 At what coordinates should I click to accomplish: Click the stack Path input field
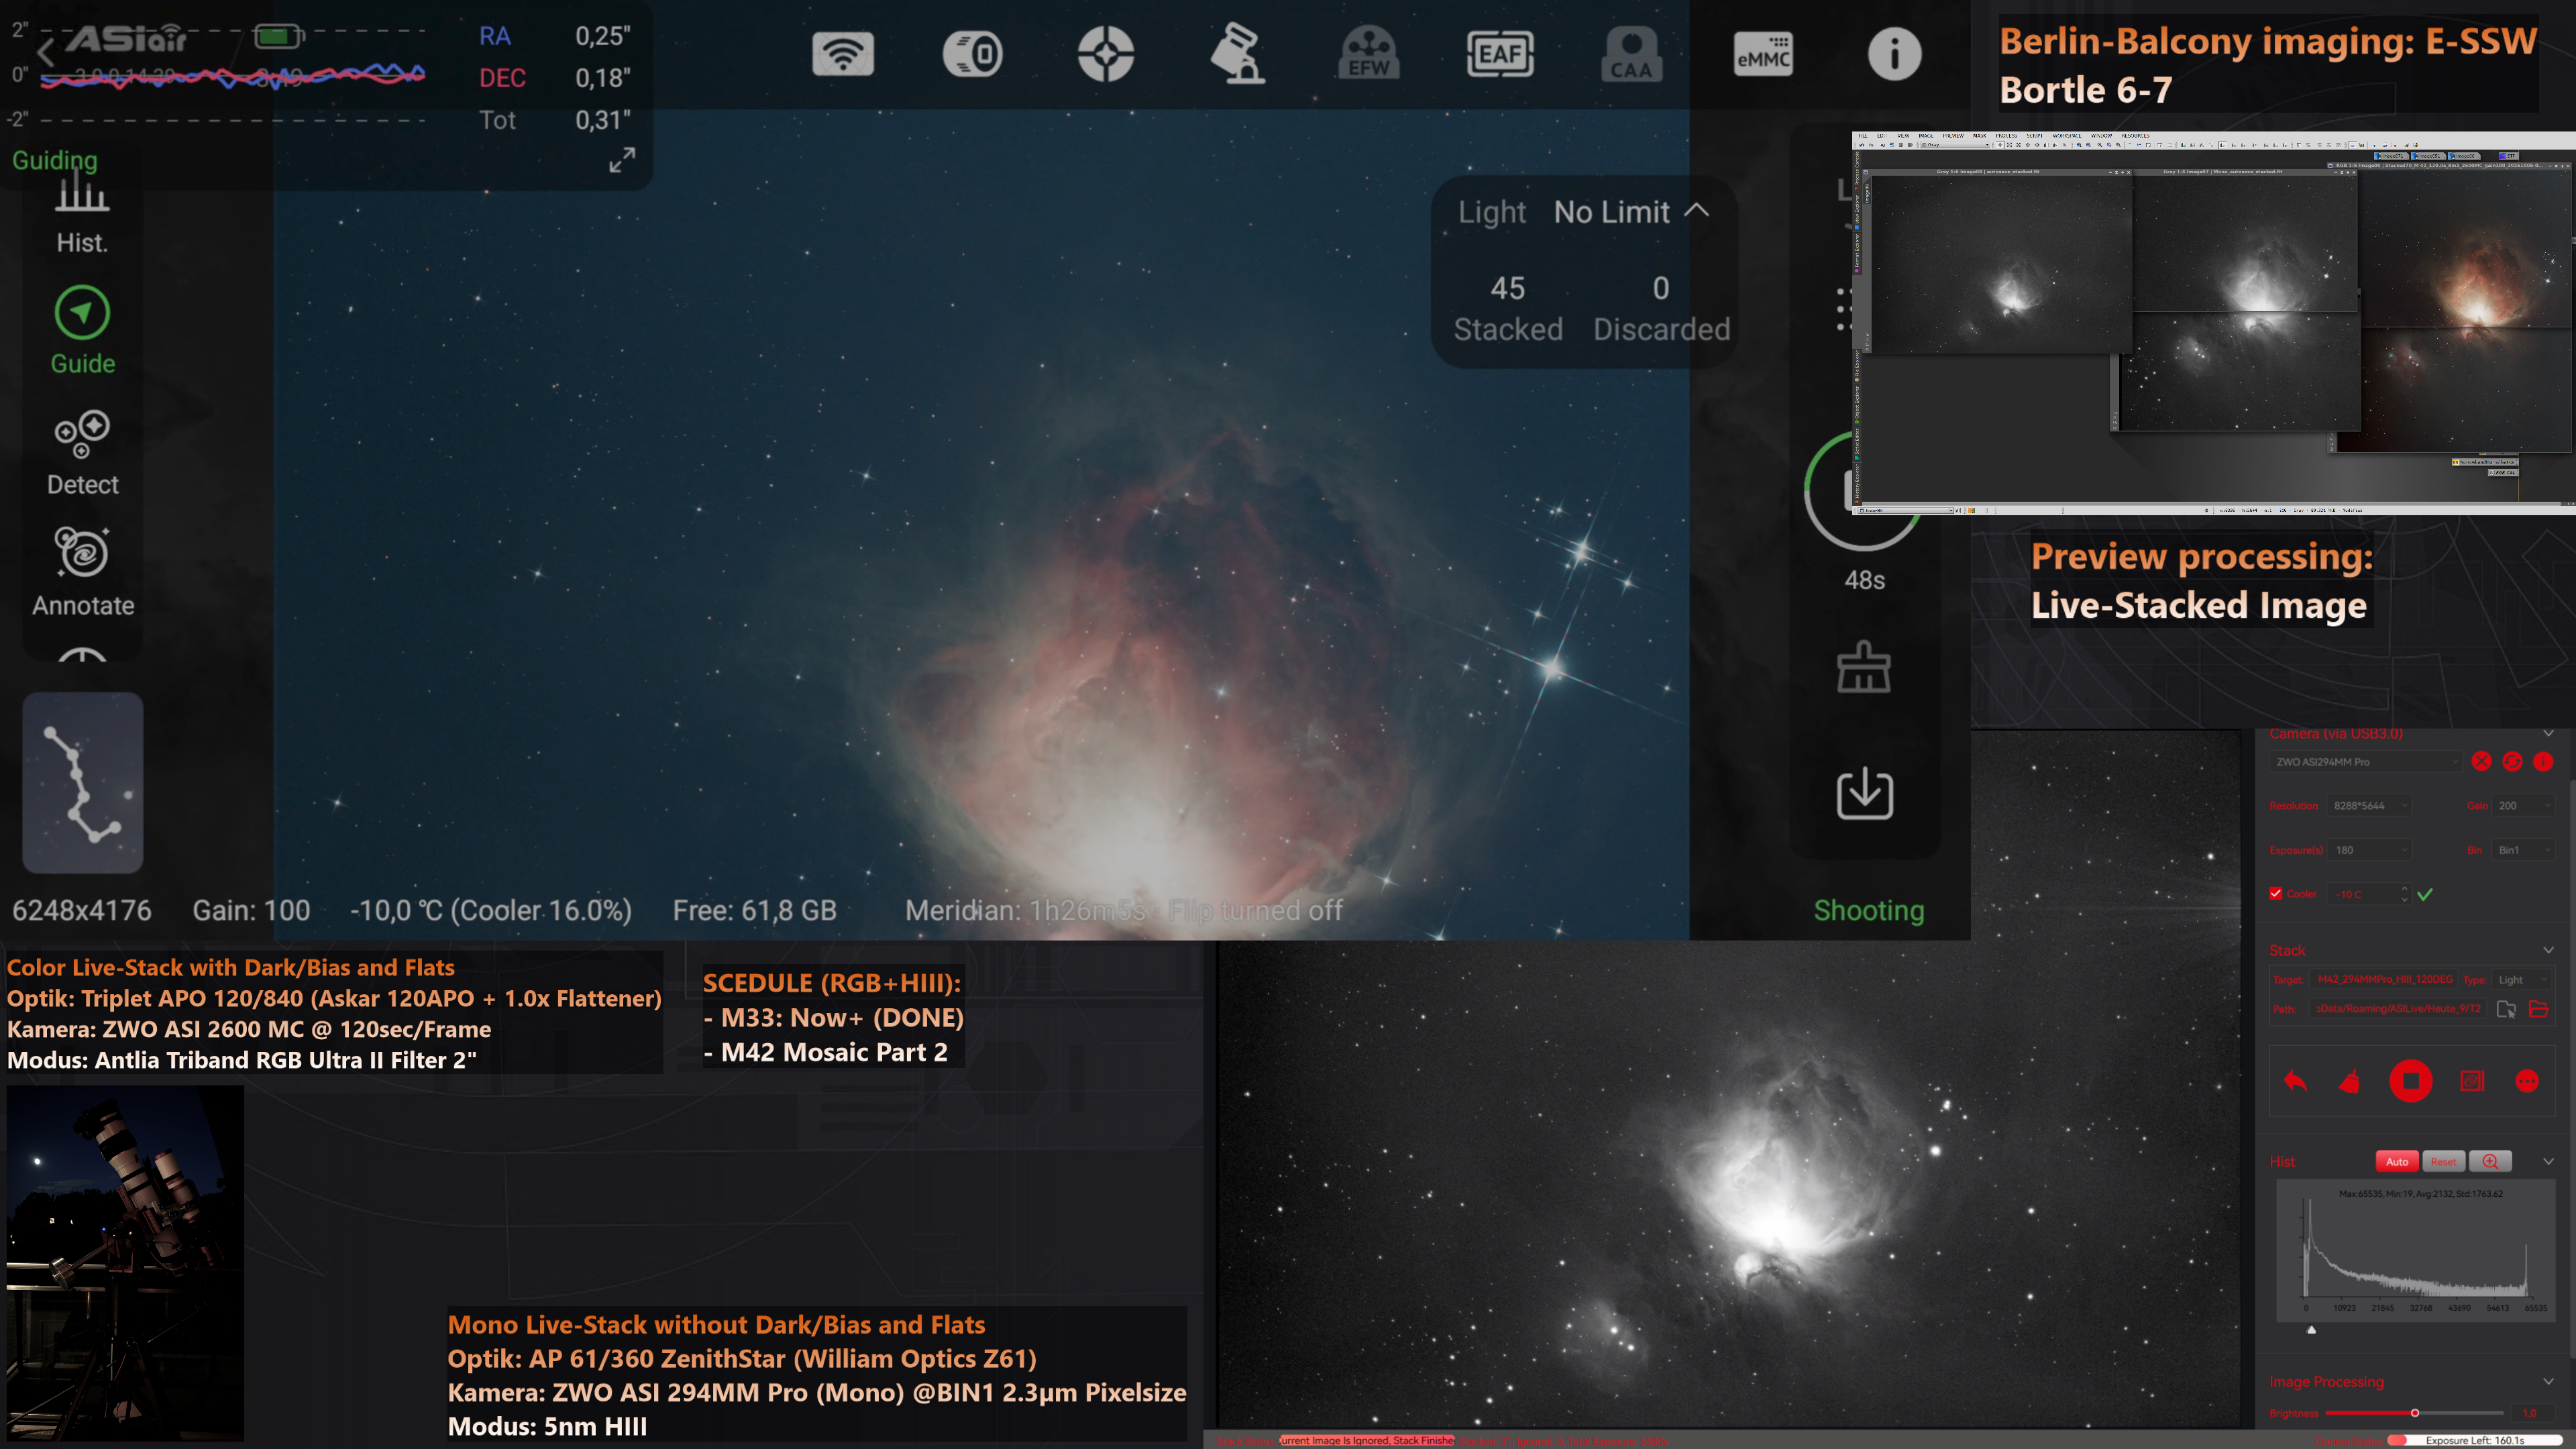[2398, 1009]
